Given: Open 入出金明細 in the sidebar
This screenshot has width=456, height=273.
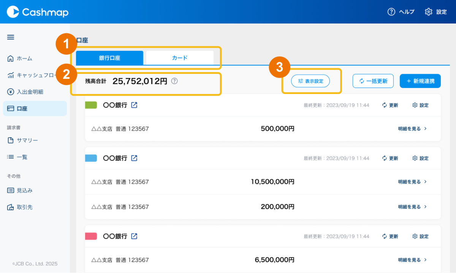Looking at the screenshot, I should click(30, 92).
